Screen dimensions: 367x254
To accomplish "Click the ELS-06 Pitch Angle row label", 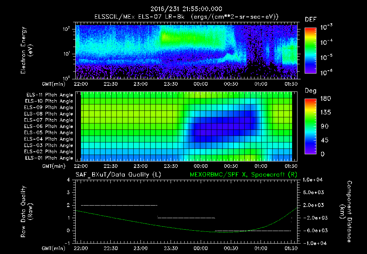I will coord(49,126).
